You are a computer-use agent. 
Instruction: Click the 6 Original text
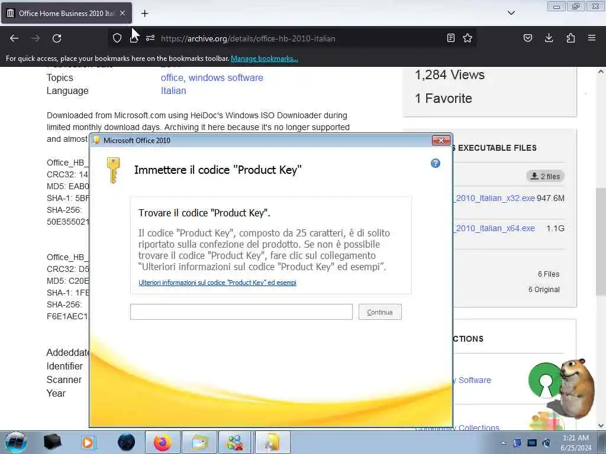click(544, 290)
